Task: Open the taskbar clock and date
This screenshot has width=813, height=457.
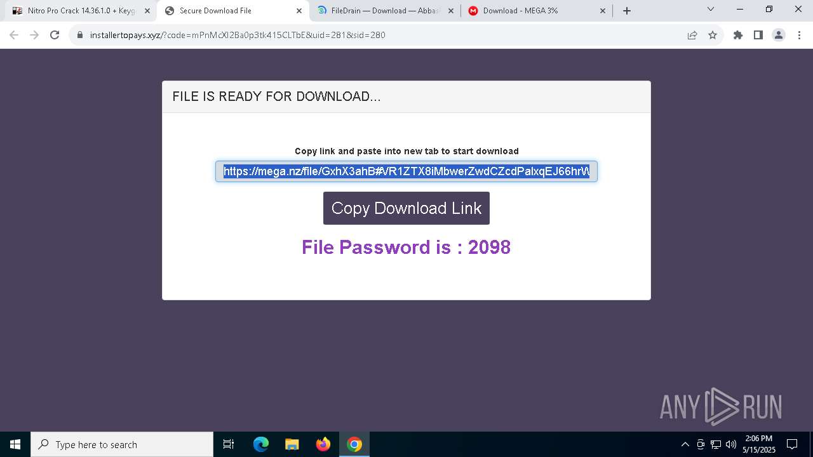Action: pyautogui.click(x=759, y=444)
